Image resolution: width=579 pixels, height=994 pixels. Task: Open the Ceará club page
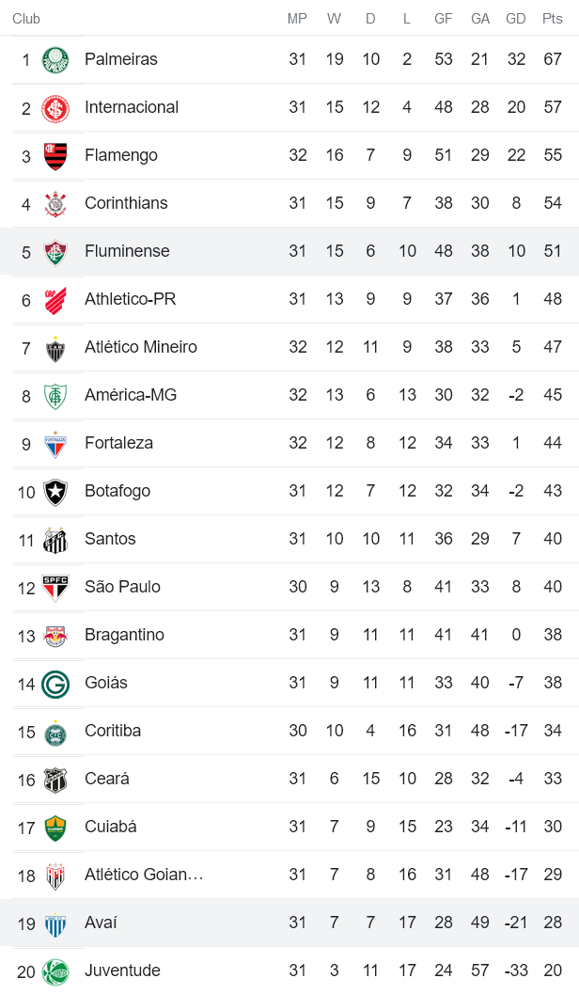pyautogui.click(x=105, y=779)
